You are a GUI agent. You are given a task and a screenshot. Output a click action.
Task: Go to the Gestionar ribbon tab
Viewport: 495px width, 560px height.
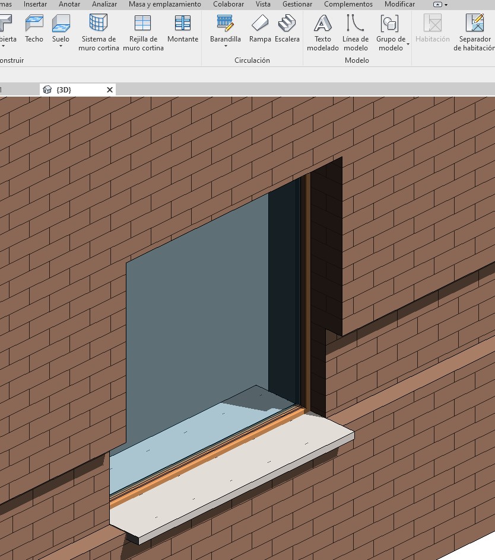297,4
